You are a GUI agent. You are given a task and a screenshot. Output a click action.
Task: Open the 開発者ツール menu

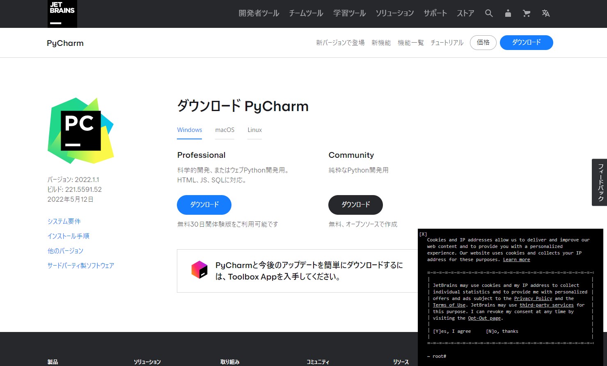[259, 13]
